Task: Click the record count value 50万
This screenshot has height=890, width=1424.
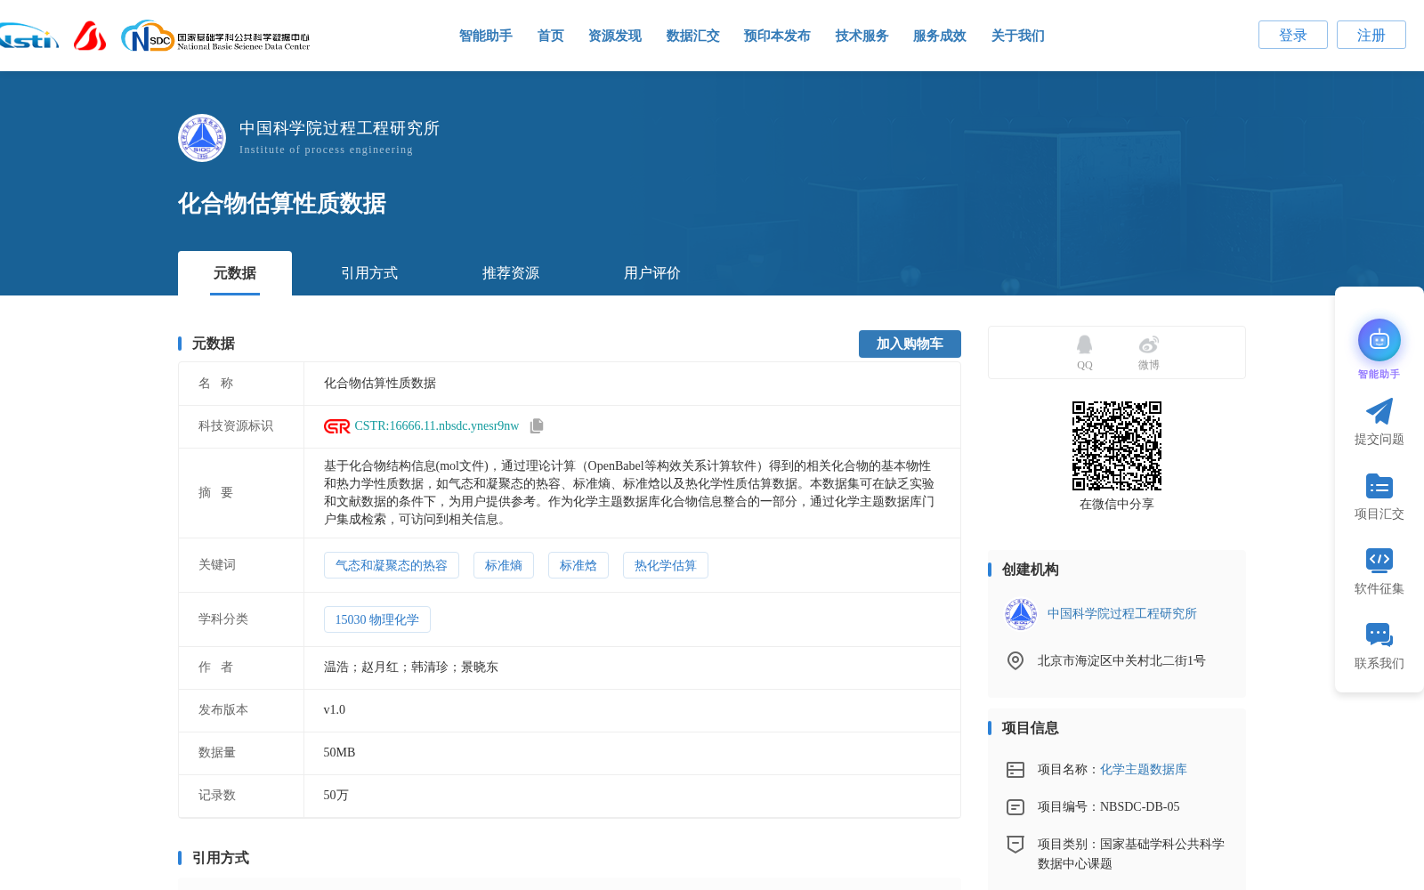Action: [x=336, y=796]
